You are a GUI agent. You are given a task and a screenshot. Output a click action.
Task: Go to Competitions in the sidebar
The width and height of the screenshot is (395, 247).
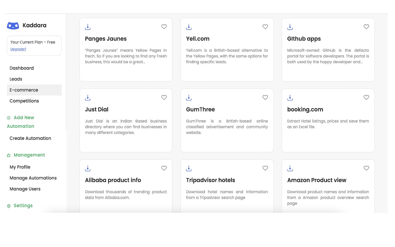24,101
